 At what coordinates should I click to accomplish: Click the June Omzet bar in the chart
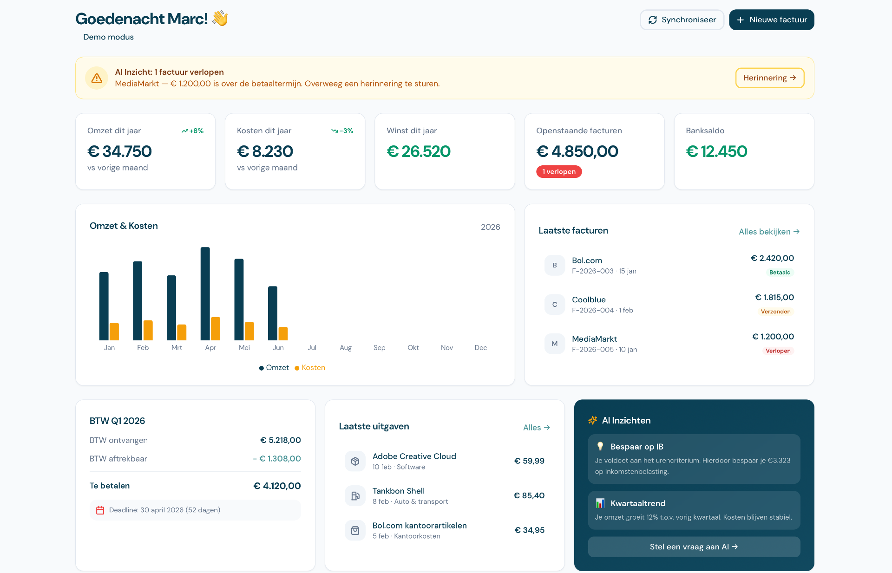coord(273,313)
